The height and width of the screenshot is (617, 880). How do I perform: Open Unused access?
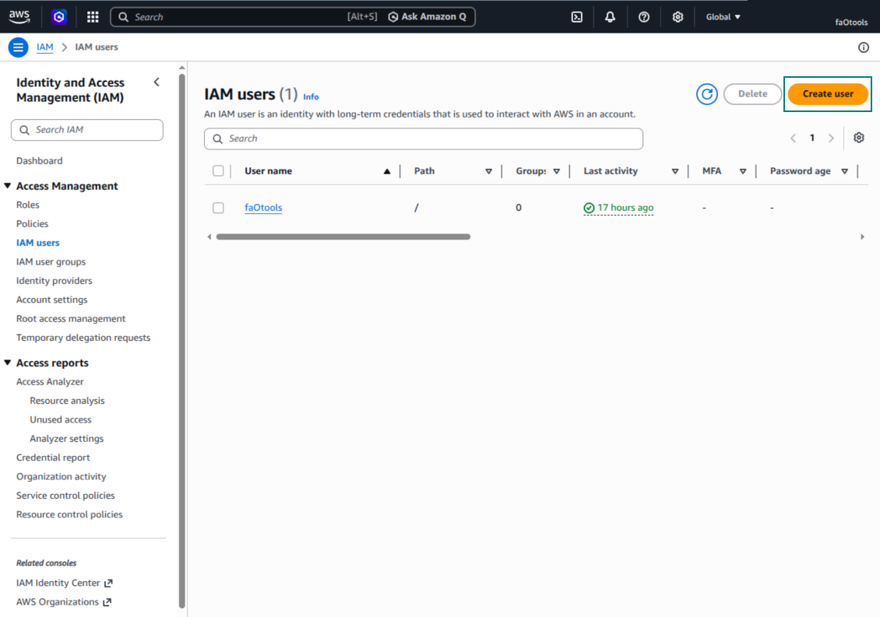pyautogui.click(x=61, y=419)
